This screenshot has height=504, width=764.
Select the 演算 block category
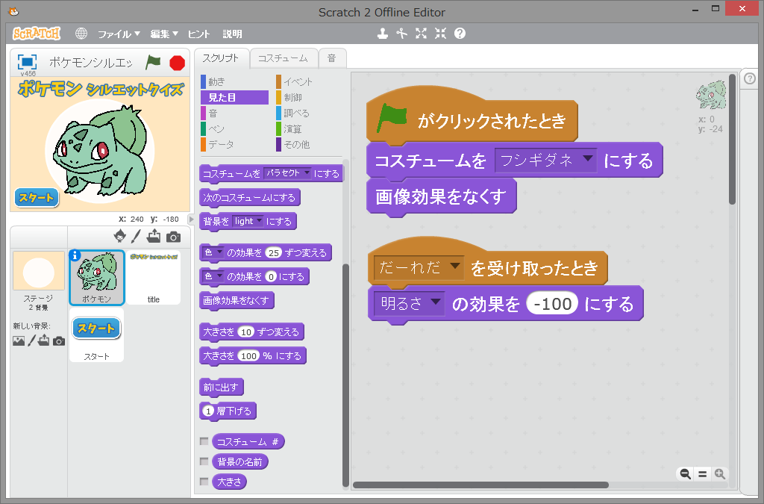point(308,128)
